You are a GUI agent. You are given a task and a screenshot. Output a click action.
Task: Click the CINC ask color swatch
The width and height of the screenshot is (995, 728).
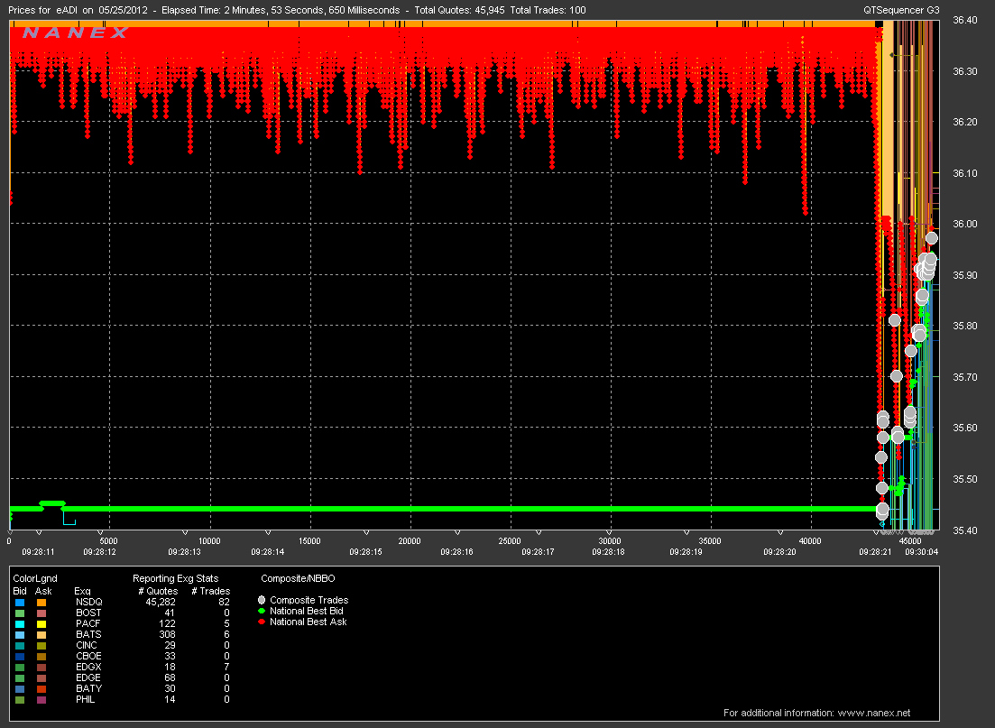41,646
